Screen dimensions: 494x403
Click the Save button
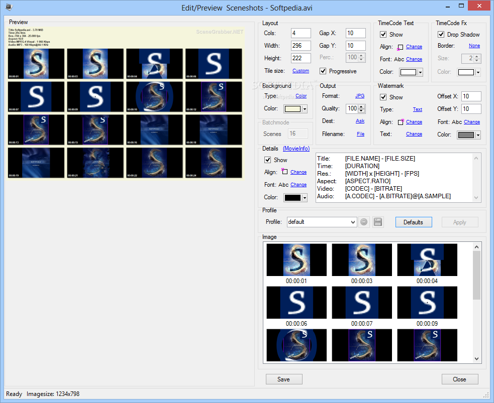coord(284,379)
